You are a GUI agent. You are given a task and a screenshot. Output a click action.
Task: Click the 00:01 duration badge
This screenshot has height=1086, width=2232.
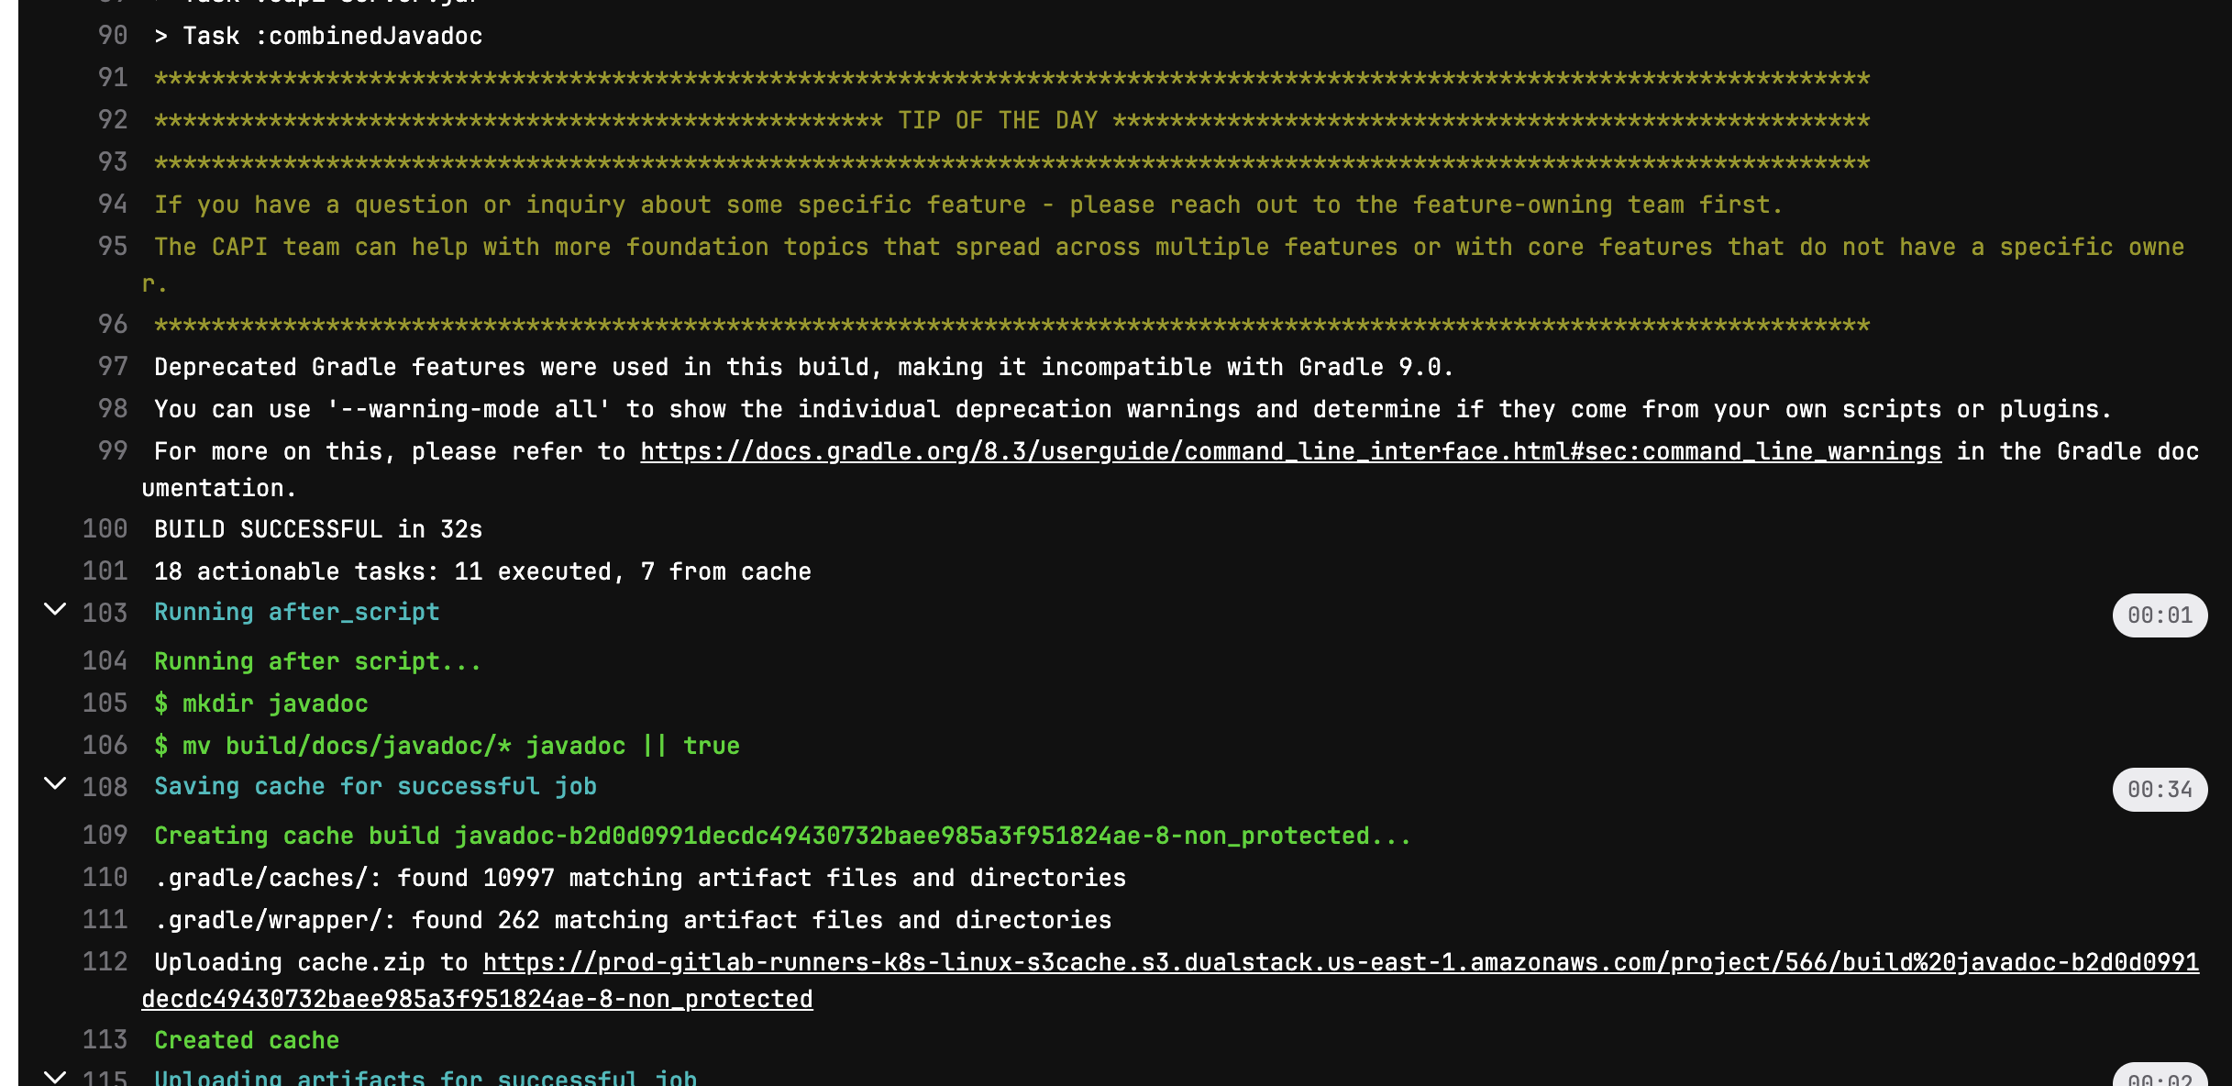point(2160,615)
